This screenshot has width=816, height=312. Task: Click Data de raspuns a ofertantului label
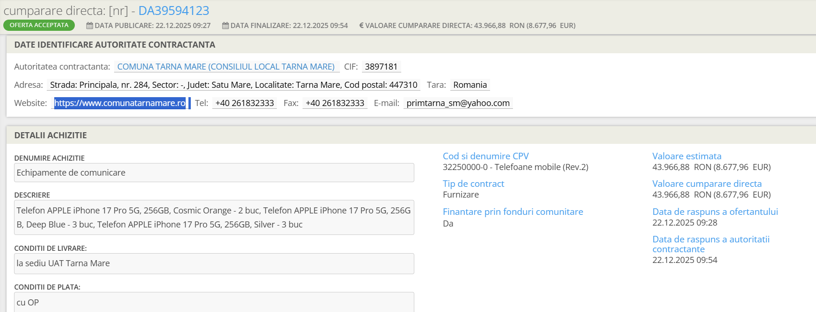715,212
